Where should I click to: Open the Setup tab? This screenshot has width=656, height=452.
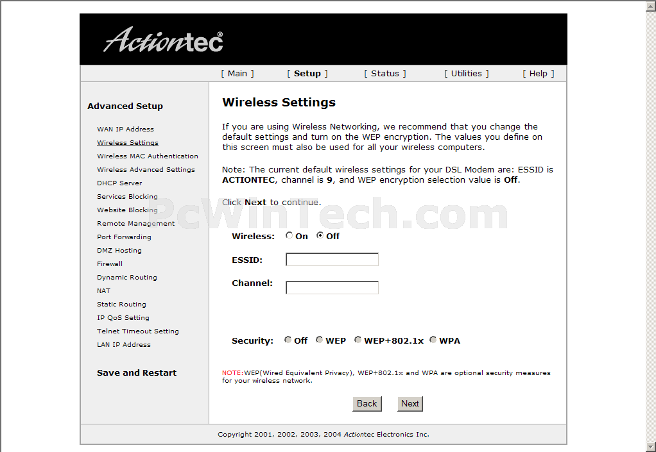307,74
